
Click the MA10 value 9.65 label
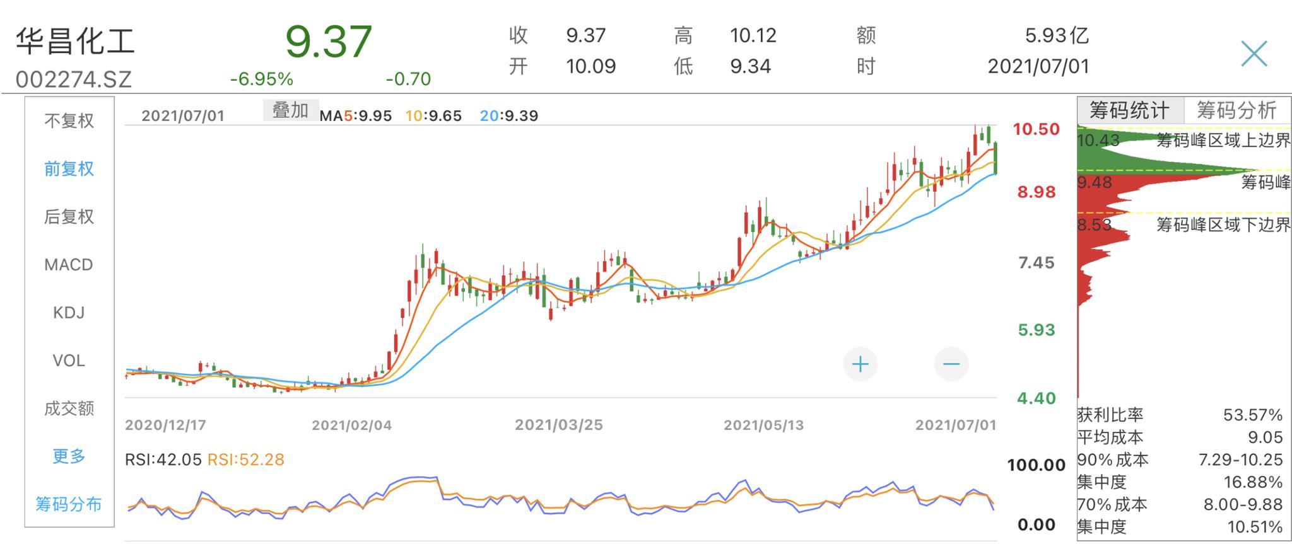point(433,116)
